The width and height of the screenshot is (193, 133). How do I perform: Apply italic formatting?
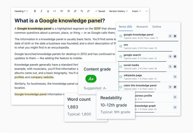41,11
